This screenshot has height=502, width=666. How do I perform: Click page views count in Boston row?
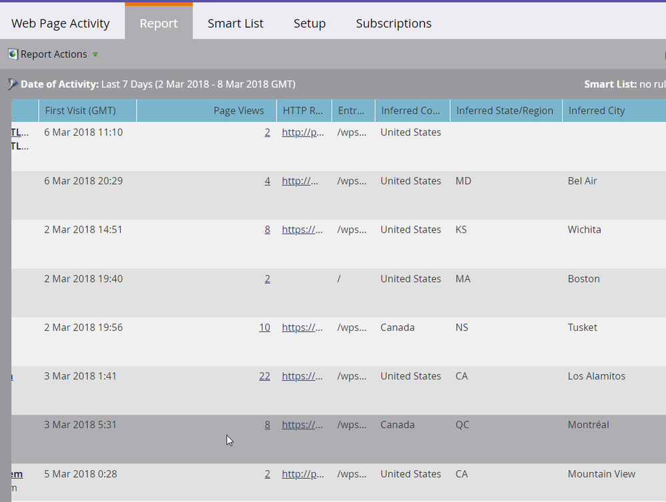(267, 279)
